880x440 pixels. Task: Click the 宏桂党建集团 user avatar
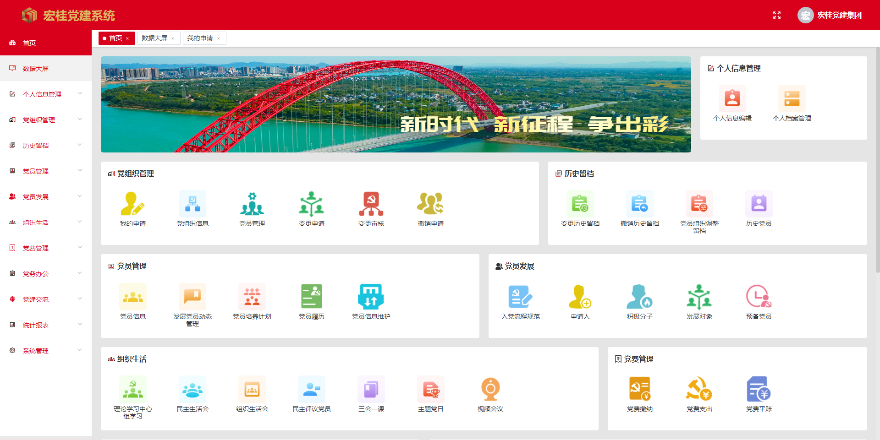coord(805,15)
